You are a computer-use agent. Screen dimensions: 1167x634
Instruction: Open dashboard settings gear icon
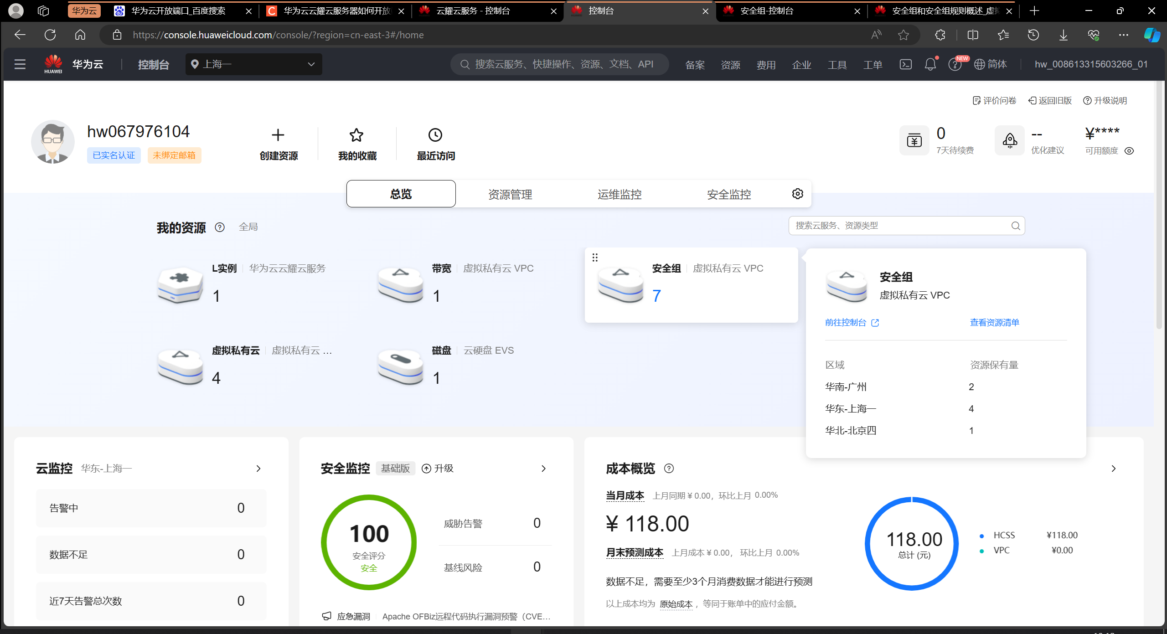798,194
